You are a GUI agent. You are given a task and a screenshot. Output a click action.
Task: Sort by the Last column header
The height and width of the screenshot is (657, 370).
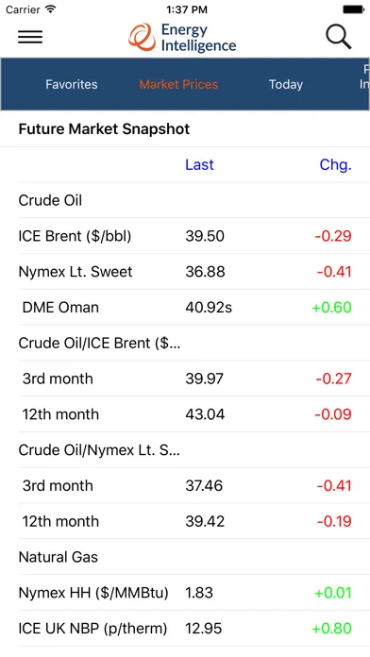199,164
